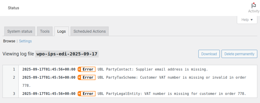
Task: Go to the Scheduled Actions tab
Action: (90, 31)
